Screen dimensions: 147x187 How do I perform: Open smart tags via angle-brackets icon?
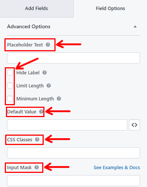coord(134,125)
